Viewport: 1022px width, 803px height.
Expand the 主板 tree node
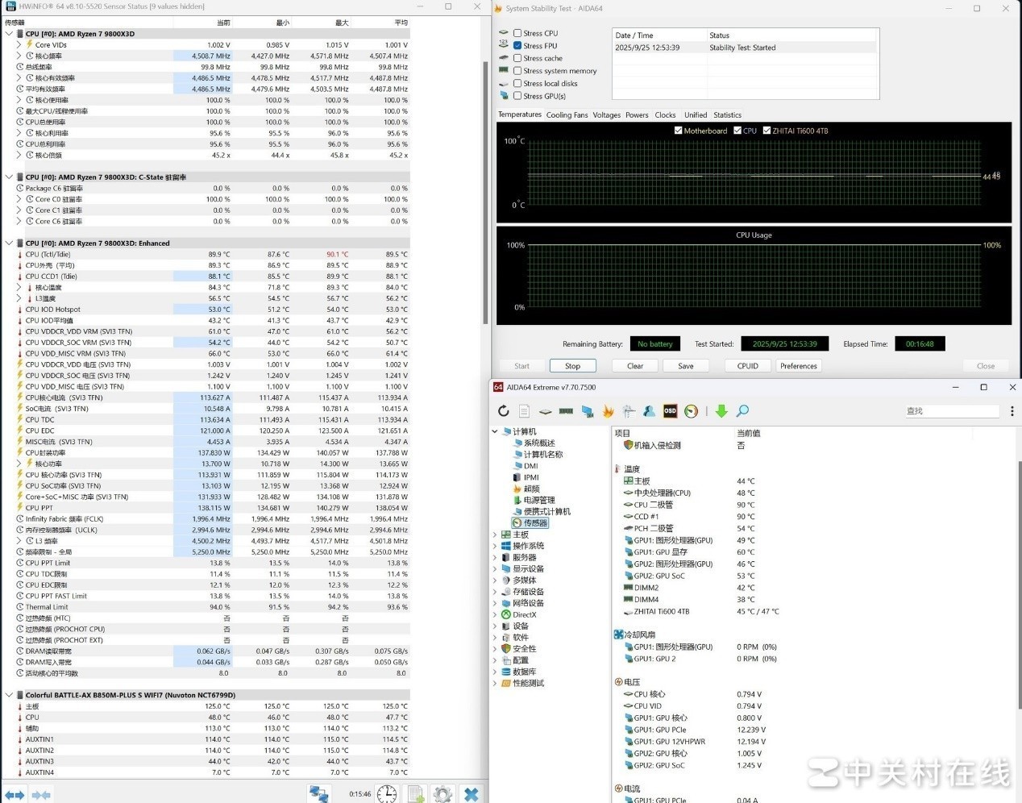click(495, 535)
